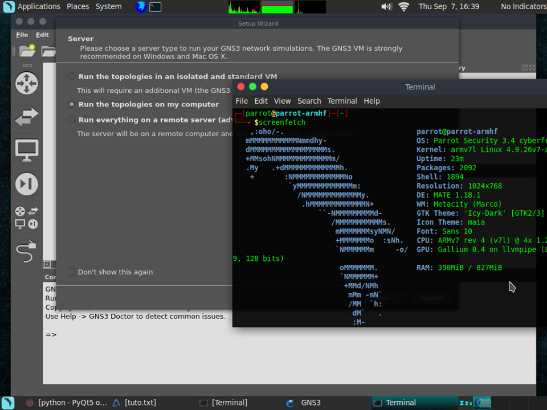Open Terminal window Search menu
The width and height of the screenshot is (547, 410).
[x=309, y=101]
